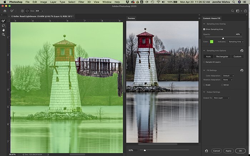The width and height of the screenshot is (250, 156).
Task: Open the Edit menu
Action: coord(35,2)
